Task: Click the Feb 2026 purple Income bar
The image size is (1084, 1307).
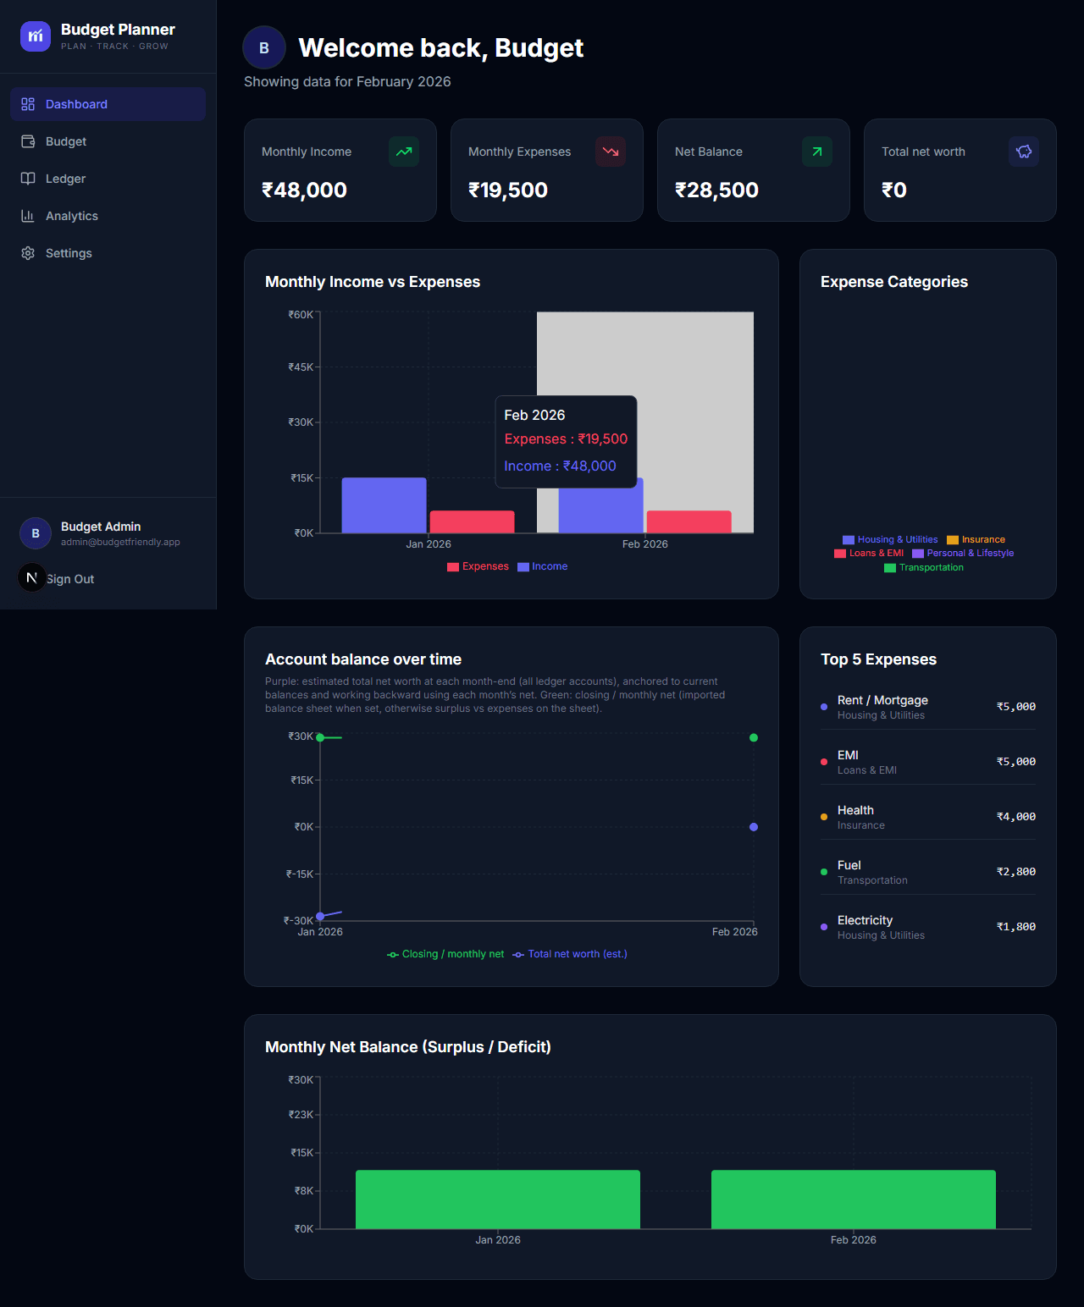Action: click(600, 510)
